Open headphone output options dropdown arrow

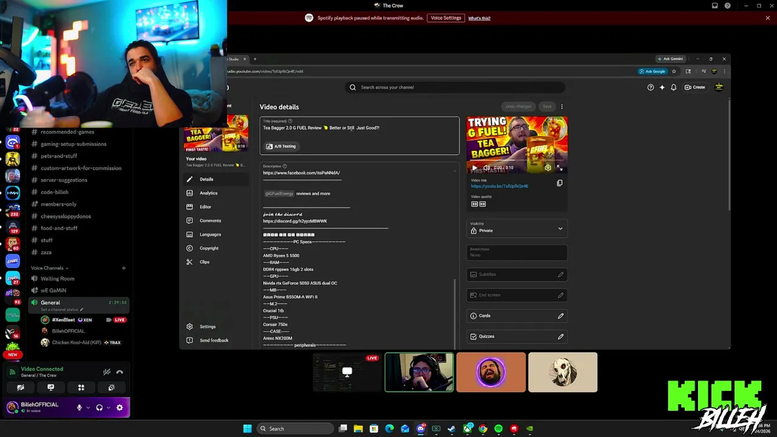(109, 408)
